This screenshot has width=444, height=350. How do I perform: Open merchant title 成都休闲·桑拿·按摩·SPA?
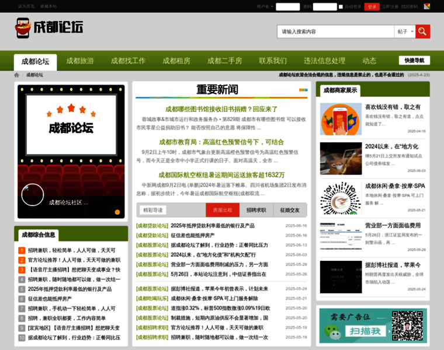(x=395, y=185)
